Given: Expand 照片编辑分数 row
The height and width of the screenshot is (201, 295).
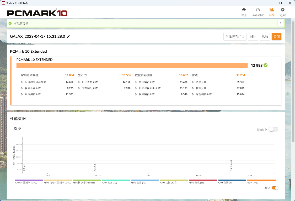Looking at the screenshot, I should click(x=145, y=82).
